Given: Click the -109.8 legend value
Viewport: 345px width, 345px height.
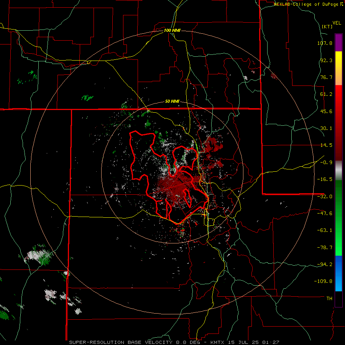Looking at the screenshot, I should click(x=324, y=281).
